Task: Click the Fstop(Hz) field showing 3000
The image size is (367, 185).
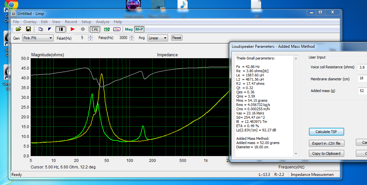Action: [122, 38]
